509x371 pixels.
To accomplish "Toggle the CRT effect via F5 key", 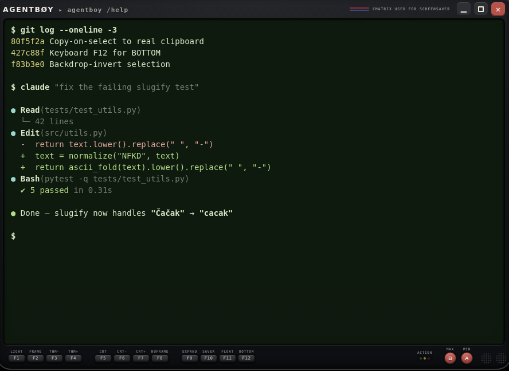I will 103,358.
